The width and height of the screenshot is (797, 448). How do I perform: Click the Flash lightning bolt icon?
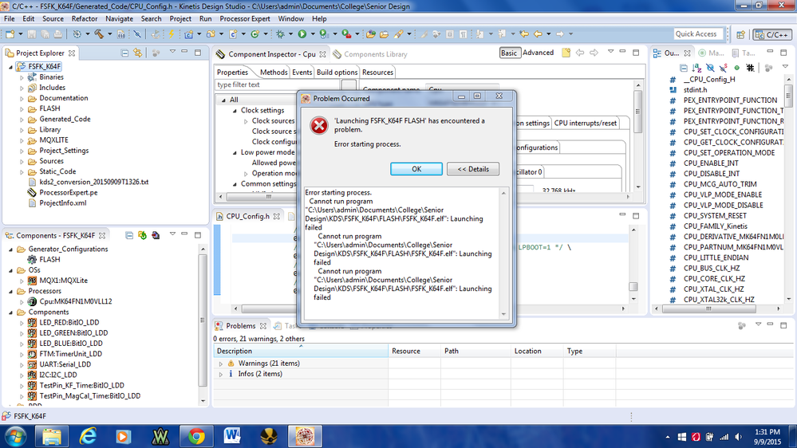point(172,34)
